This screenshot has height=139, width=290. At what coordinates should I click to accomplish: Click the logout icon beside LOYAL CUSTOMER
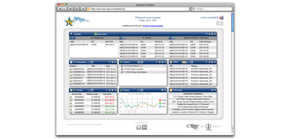[x=221, y=18]
